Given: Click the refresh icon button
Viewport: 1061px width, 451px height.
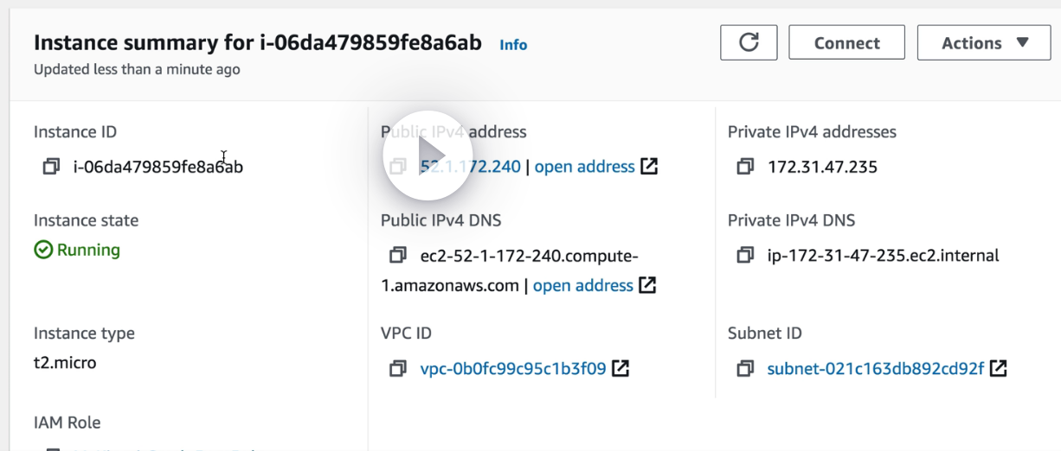Looking at the screenshot, I should point(749,43).
